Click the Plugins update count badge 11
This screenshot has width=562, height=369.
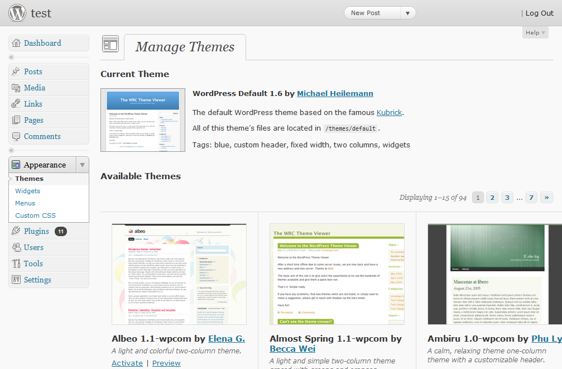tap(61, 231)
